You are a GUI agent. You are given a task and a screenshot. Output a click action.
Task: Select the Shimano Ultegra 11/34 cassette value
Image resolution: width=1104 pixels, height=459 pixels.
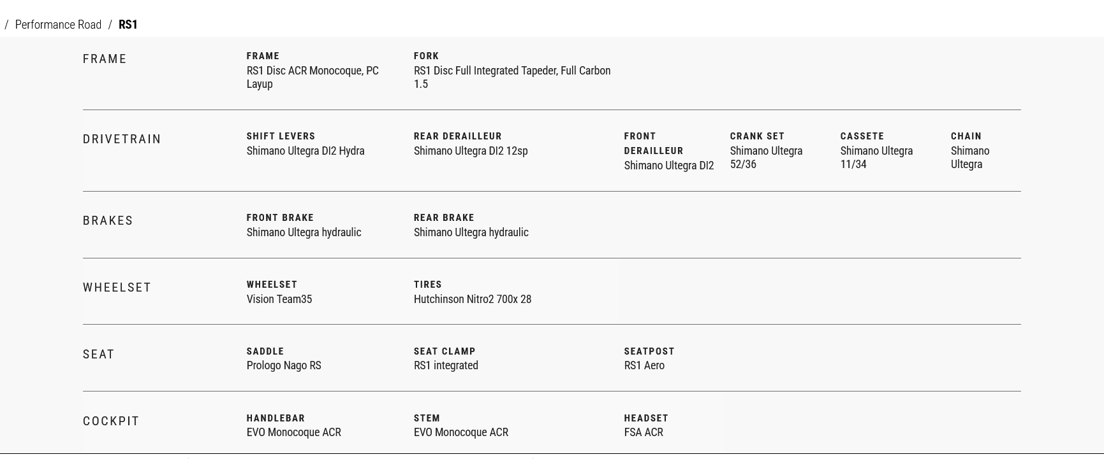coord(876,157)
